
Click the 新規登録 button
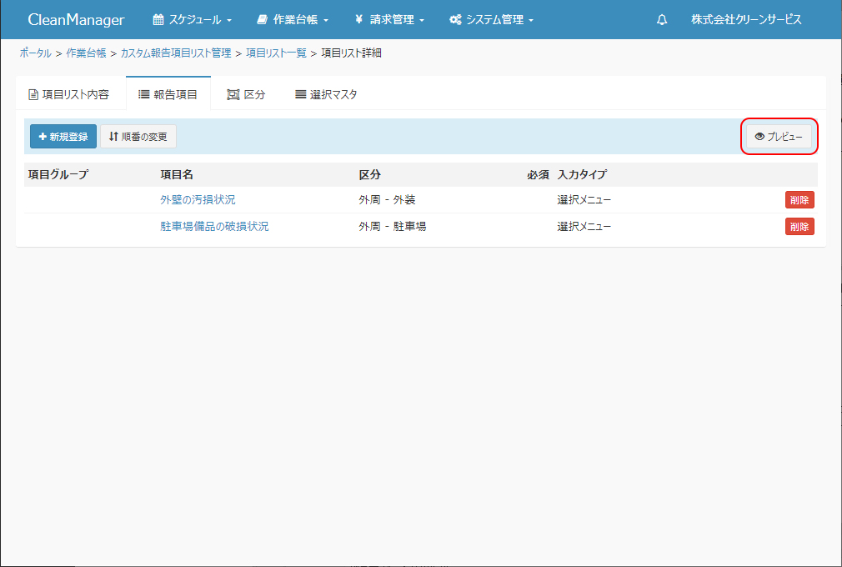[63, 137]
